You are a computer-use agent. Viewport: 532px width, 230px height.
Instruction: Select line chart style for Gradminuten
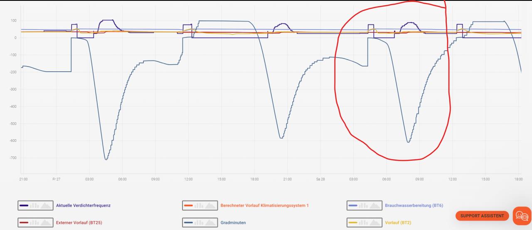coord(188,223)
